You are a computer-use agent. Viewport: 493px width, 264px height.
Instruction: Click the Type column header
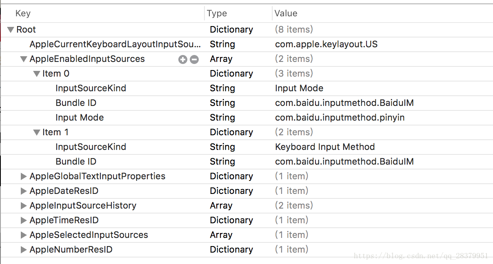[x=217, y=13]
